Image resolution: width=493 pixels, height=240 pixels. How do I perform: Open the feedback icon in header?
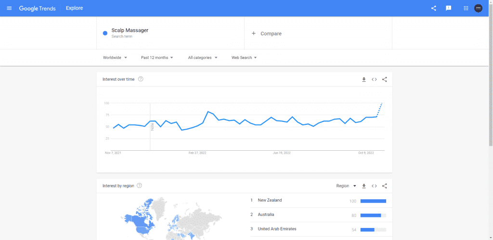449,8
